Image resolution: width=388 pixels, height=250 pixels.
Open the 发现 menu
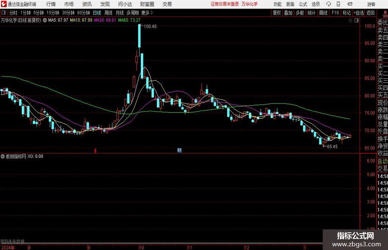pyautogui.click(x=105, y=4)
